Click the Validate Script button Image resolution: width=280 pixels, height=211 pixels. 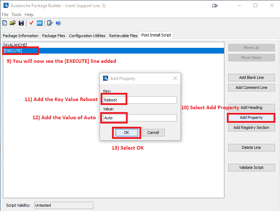pos(251,167)
